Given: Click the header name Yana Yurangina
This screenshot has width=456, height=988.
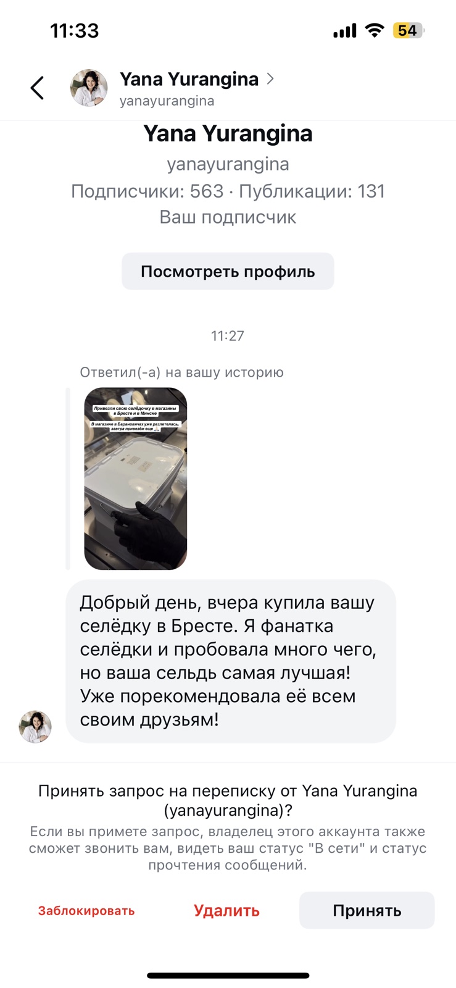Looking at the screenshot, I should click(x=189, y=79).
